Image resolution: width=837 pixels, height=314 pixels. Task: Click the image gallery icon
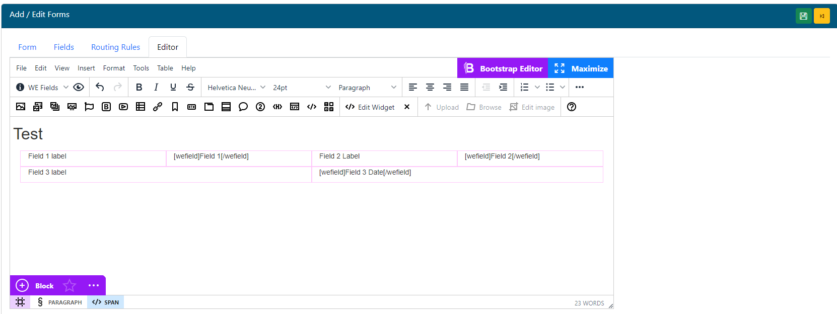tap(38, 107)
